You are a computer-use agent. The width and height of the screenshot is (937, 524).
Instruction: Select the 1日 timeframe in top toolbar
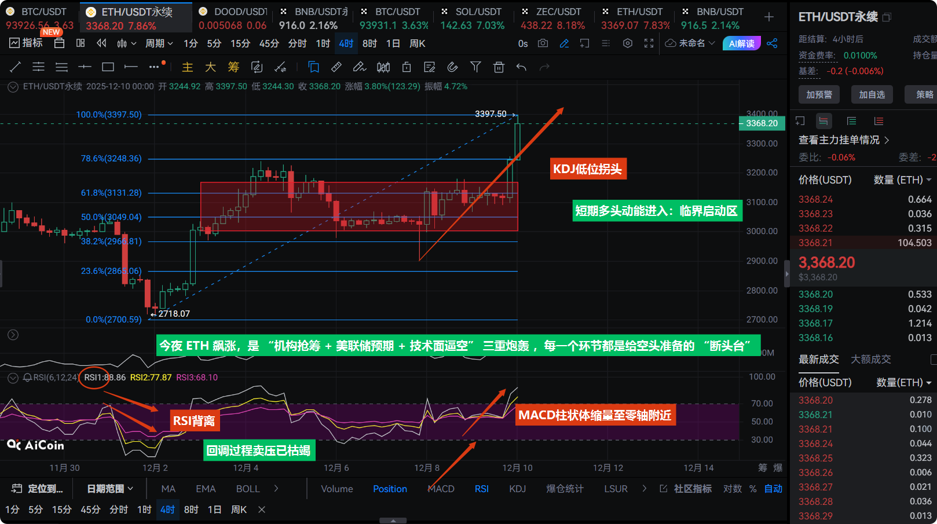point(393,43)
